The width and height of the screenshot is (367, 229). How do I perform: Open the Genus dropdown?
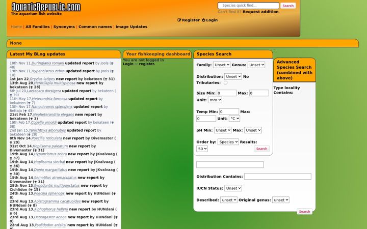click(x=256, y=65)
